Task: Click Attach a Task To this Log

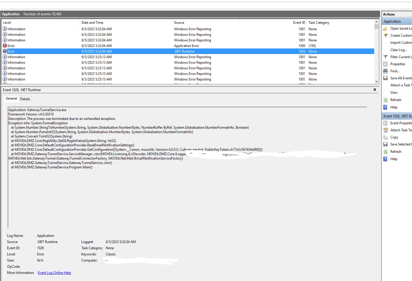Action: click(401, 85)
